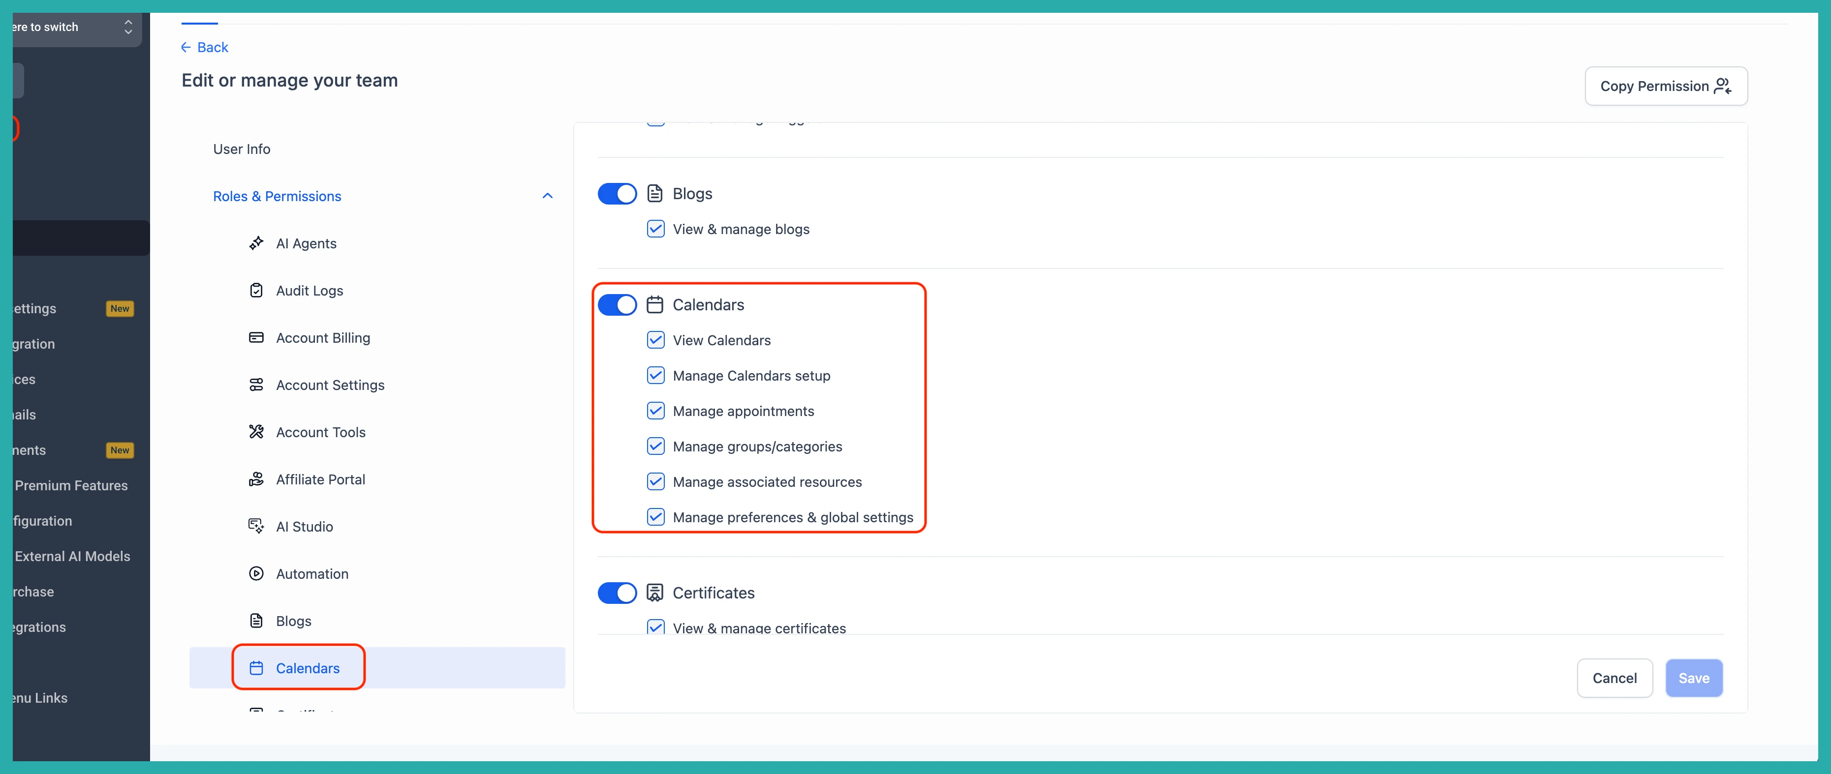Toggle off the Blogs permission switch
The height and width of the screenshot is (774, 1831).
(617, 193)
